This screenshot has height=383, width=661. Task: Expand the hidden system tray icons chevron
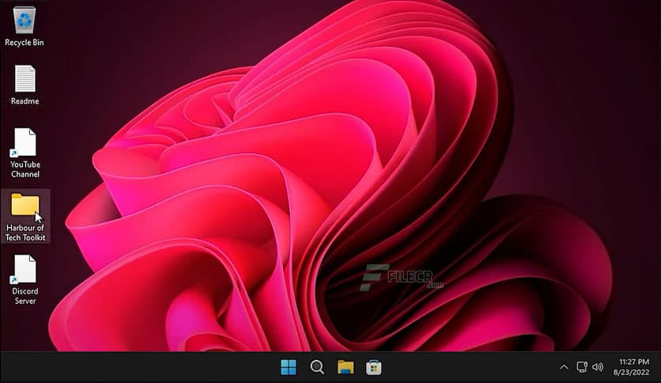coord(564,367)
